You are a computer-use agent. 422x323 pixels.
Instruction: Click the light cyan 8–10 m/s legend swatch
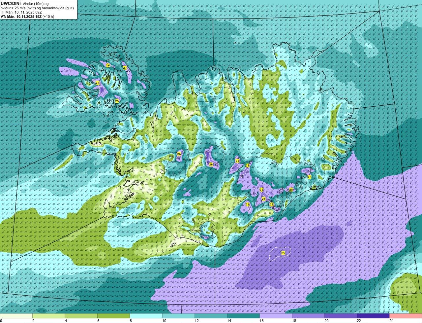(146, 316)
